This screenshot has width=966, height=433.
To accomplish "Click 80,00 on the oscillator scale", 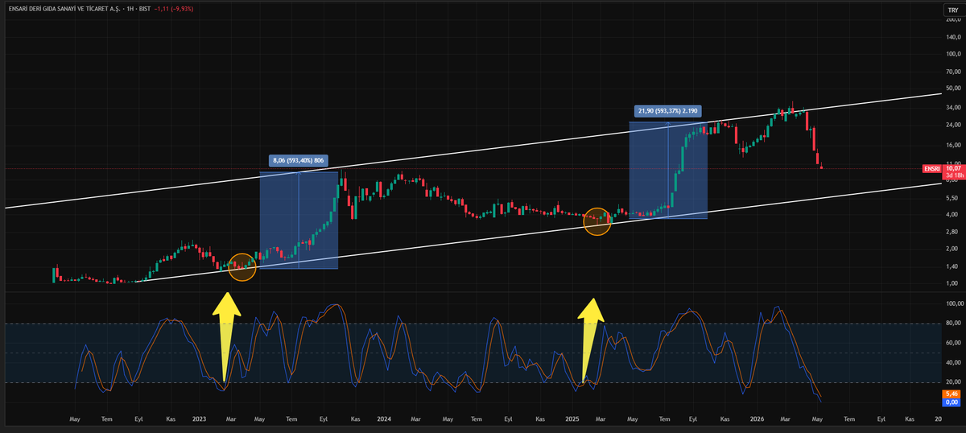I will click(x=952, y=324).
